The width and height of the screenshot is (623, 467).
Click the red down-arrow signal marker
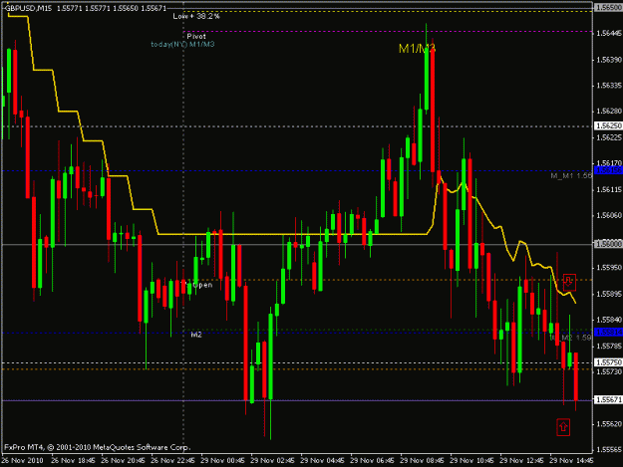(x=569, y=282)
